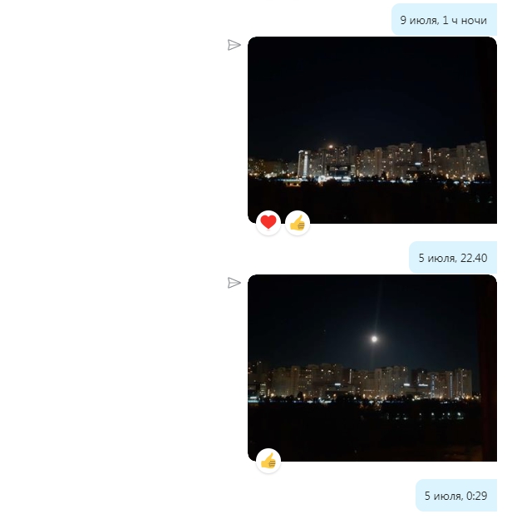Open the photo showing the bright full moon
The image size is (507, 519).
pos(372,368)
